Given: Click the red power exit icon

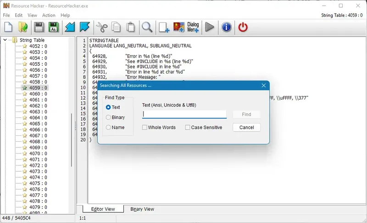Looking at the screenshot, I should 243,27.
